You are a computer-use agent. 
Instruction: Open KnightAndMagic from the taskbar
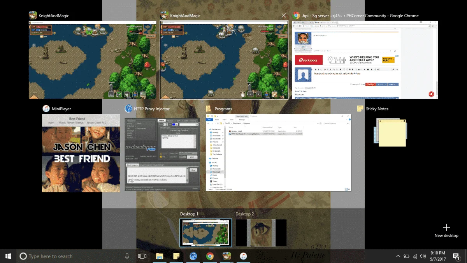coord(226,256)
